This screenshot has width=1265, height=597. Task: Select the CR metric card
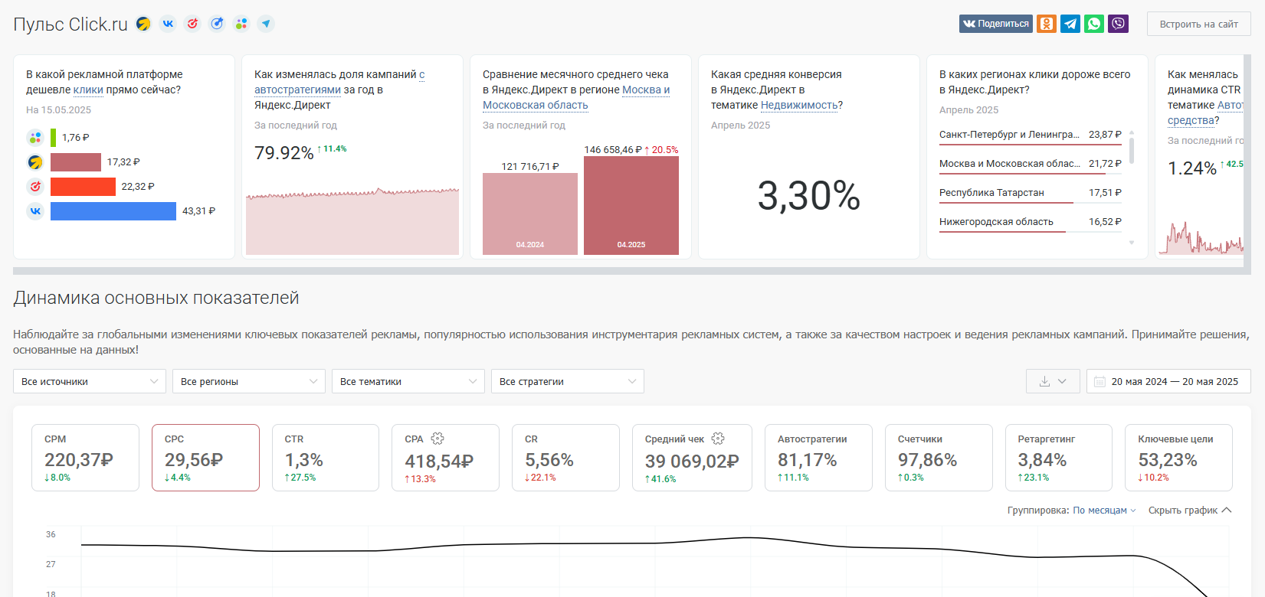pos(565,458)
